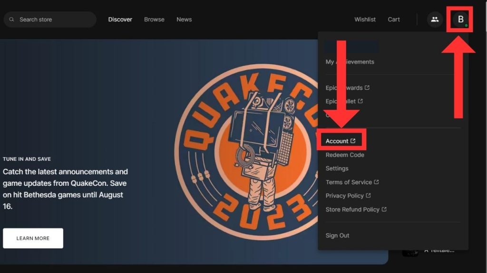Choose Sign Out from the menu
This screenshot has width=487, height=273.
(337, 236)
